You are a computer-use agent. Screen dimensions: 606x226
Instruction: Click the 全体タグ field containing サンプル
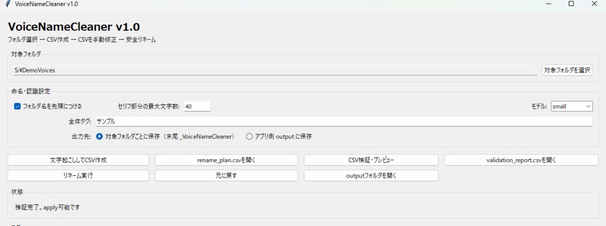pyautogui.click(x=344, y=121)
